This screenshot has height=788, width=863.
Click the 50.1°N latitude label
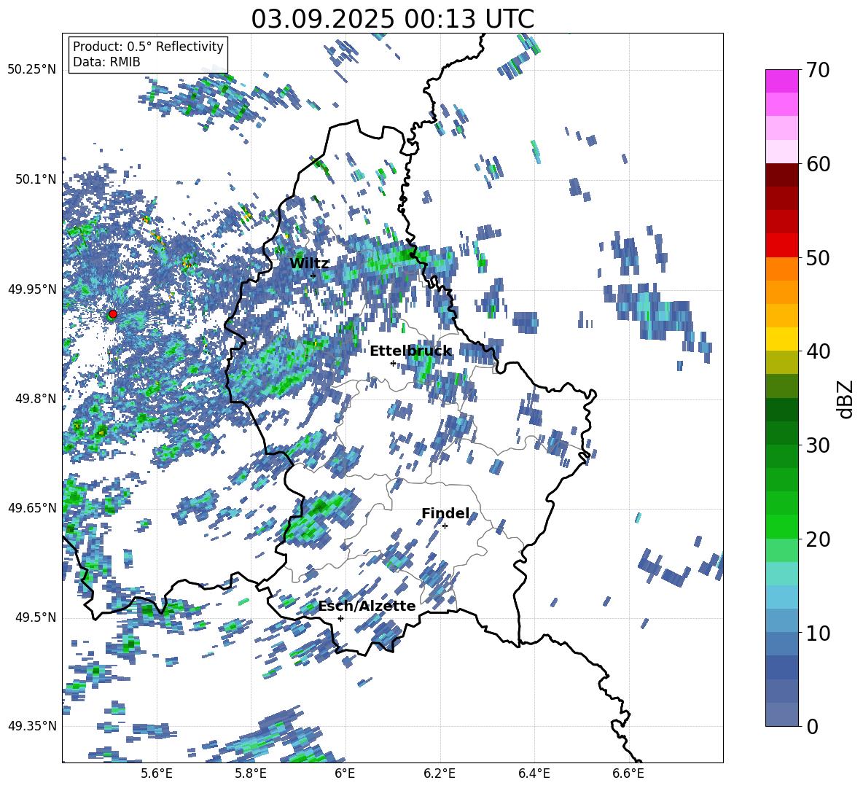coord(36,179)
